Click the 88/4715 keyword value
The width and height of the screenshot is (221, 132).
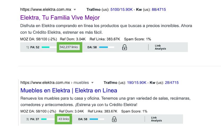[159, 10]
